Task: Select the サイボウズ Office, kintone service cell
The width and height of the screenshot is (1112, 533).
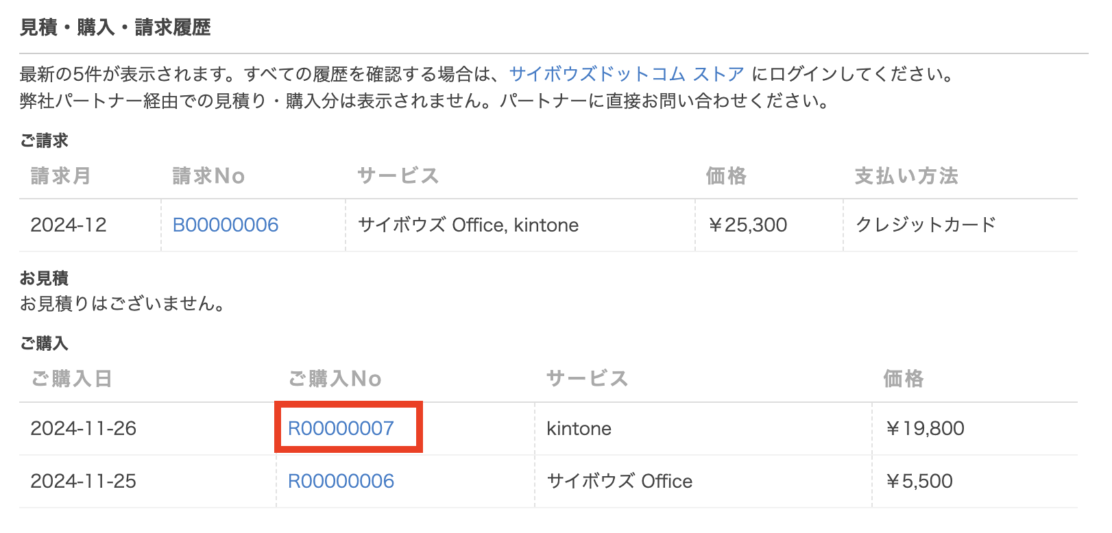Action: 468,225
